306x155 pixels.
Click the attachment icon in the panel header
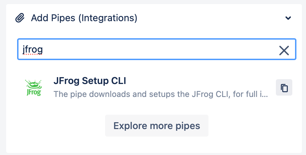coord(20,18)
